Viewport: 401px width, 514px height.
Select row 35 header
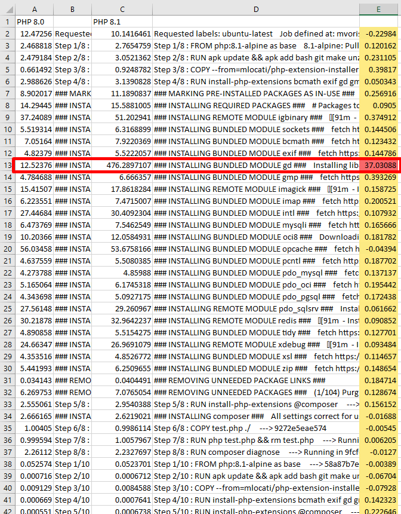pyautogui.click(x=8, y=428)
